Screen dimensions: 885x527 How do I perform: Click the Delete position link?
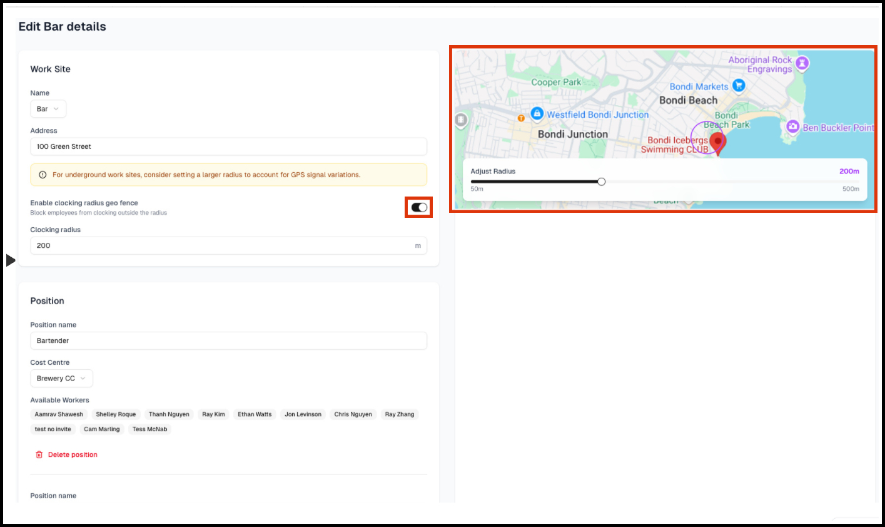(x=73, y=454)
